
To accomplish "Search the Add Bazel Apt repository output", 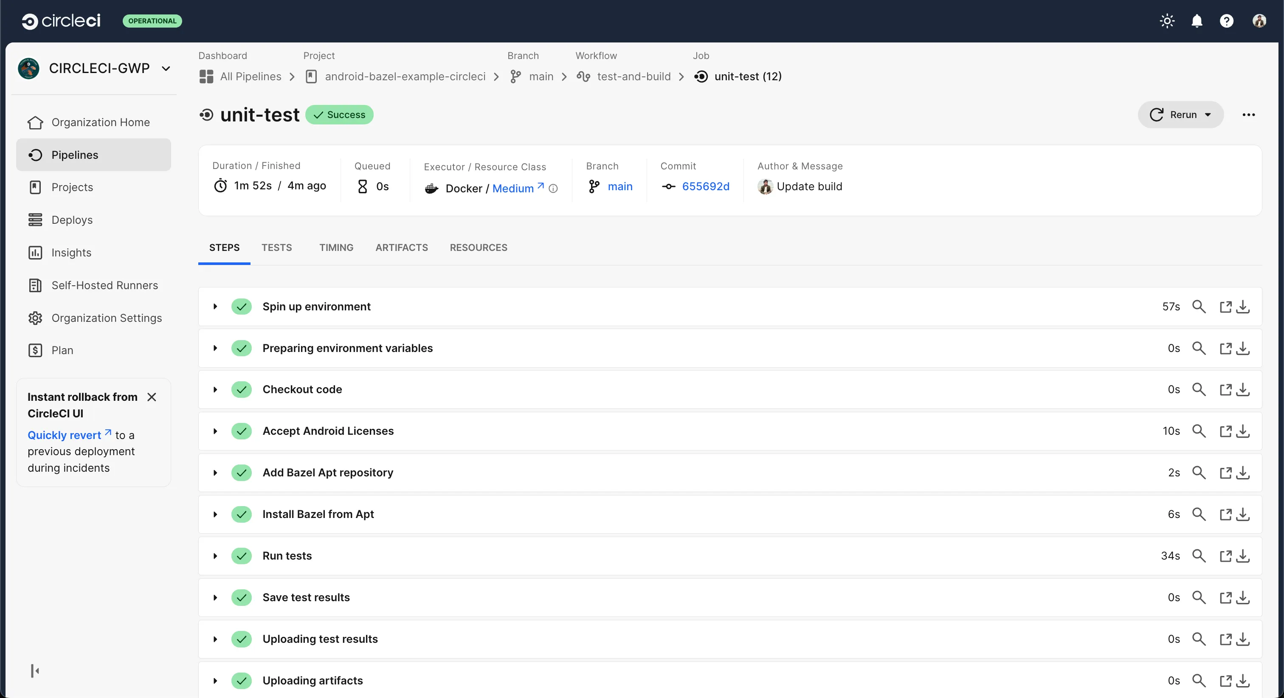I will [1199, 473].
